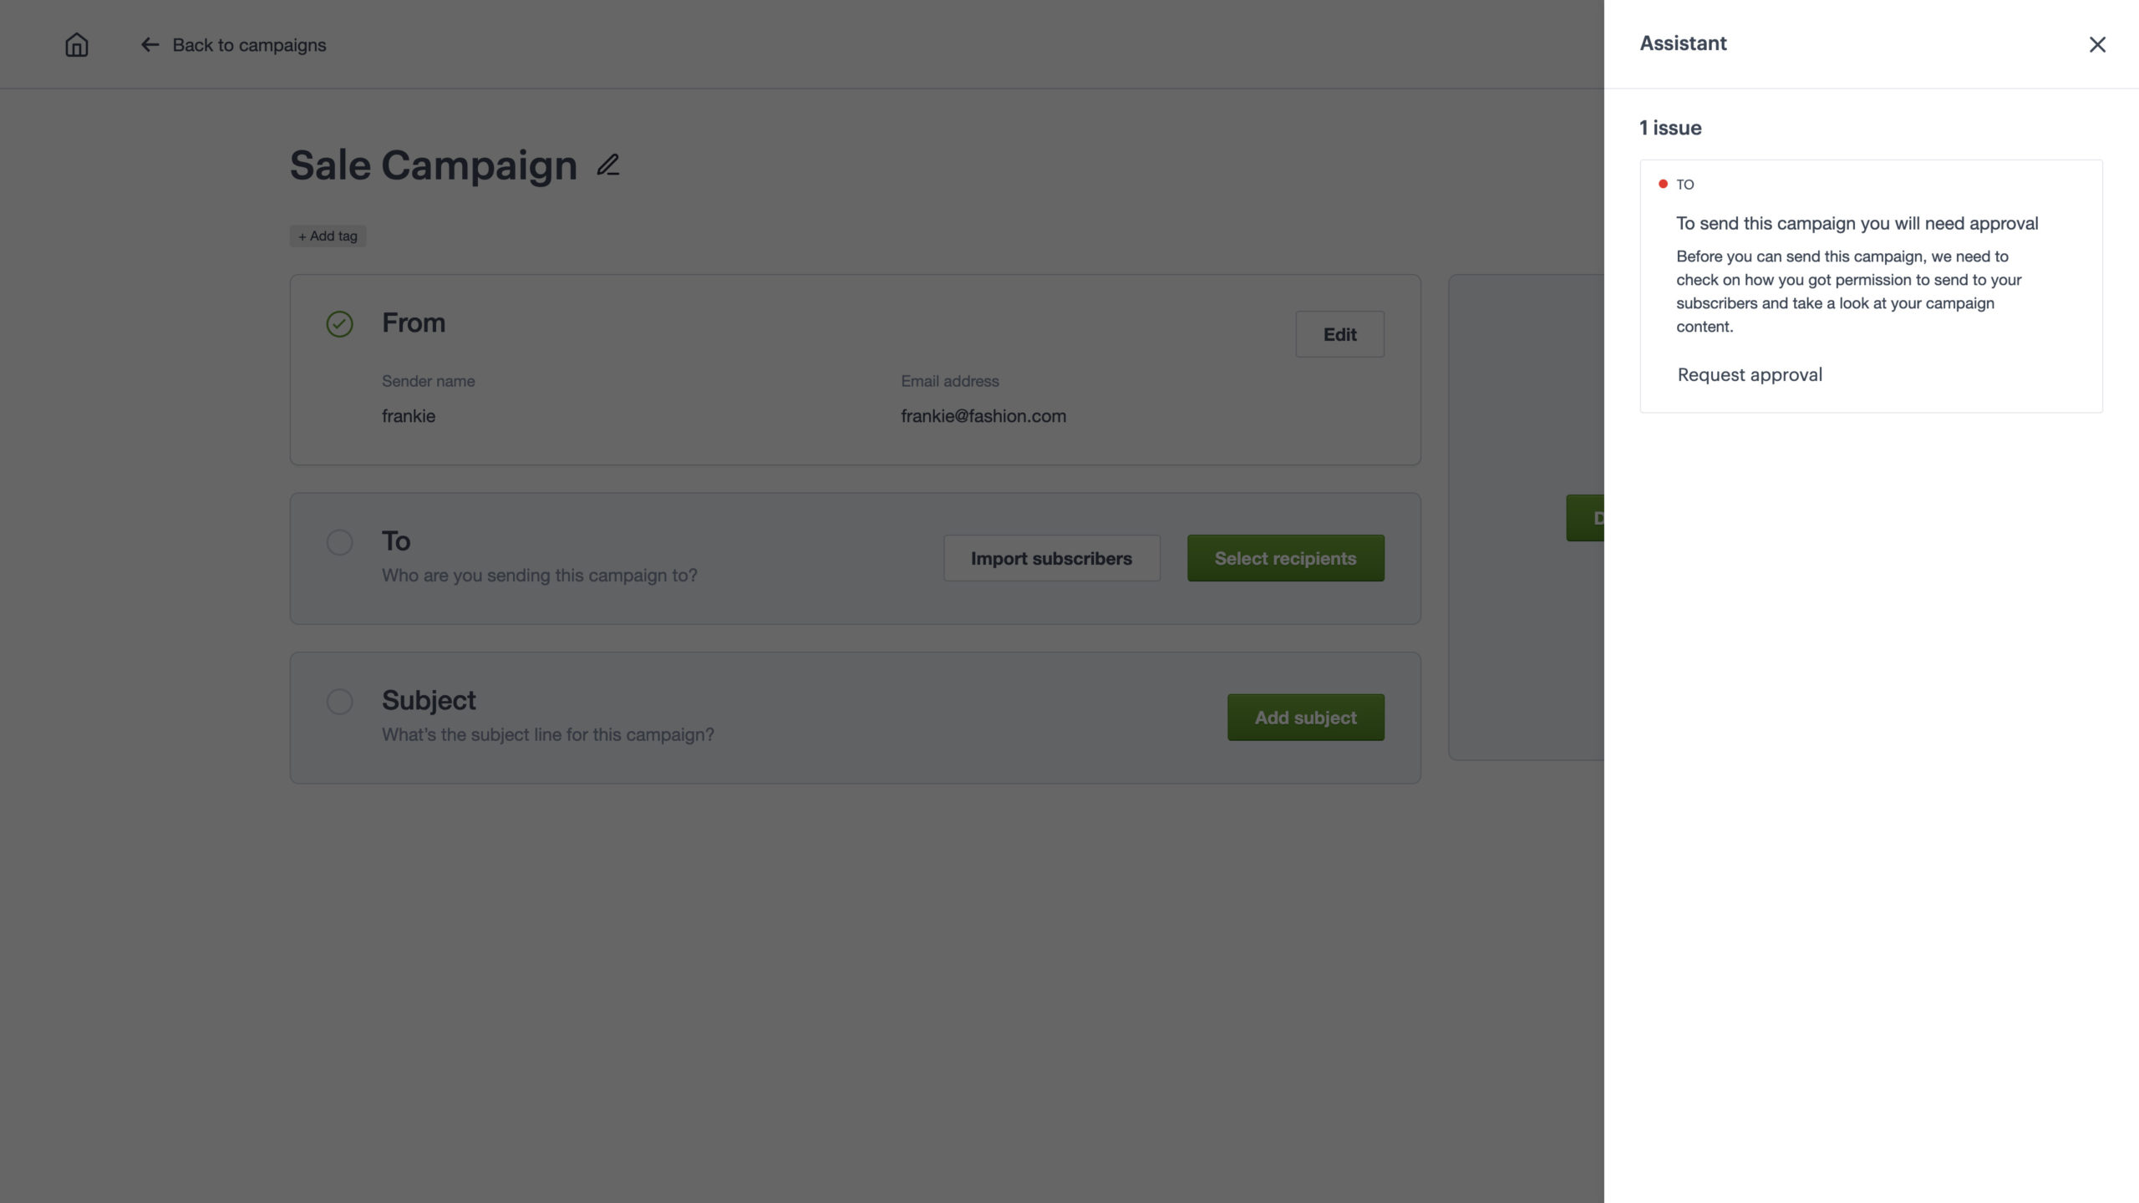
Task: Click the Add subject button
Action: coord(1305,718)
